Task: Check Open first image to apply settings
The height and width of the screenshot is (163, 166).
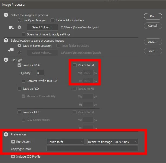Action: click(x=23, y=34)
